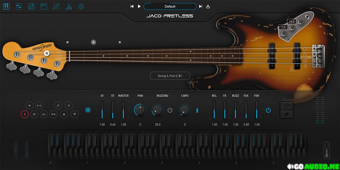Viewport: 340px width, 170px height.
Task: Adjust the BUZZ slider
Action: [235, 110]
